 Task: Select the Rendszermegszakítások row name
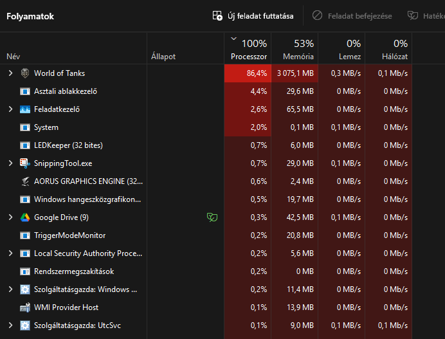click(x=74, y=271)
